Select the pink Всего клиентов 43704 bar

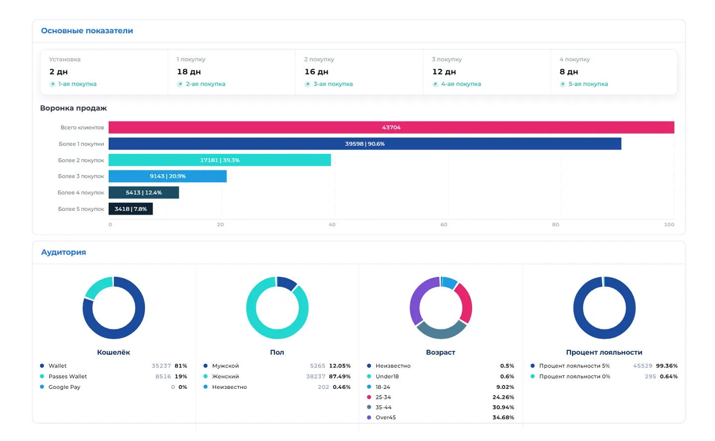[391, 127]
